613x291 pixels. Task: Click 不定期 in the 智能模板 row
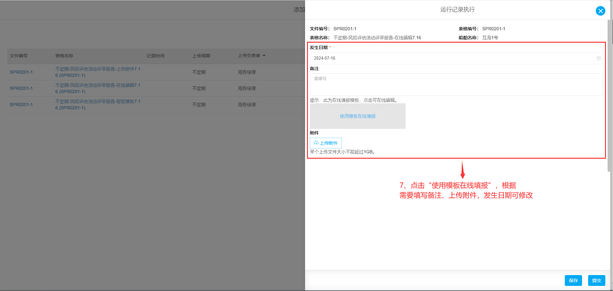(199, 105)
